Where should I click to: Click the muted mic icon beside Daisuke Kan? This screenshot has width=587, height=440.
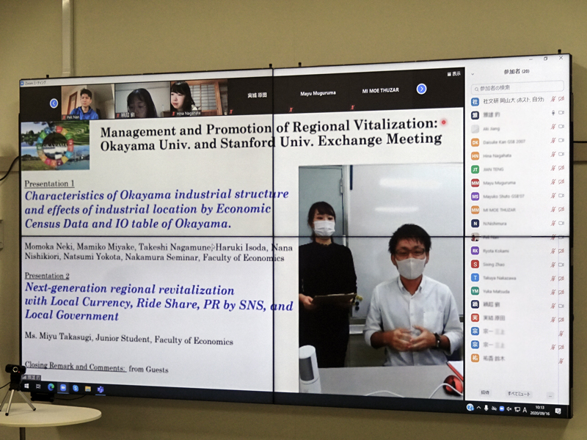pos(553,141)
